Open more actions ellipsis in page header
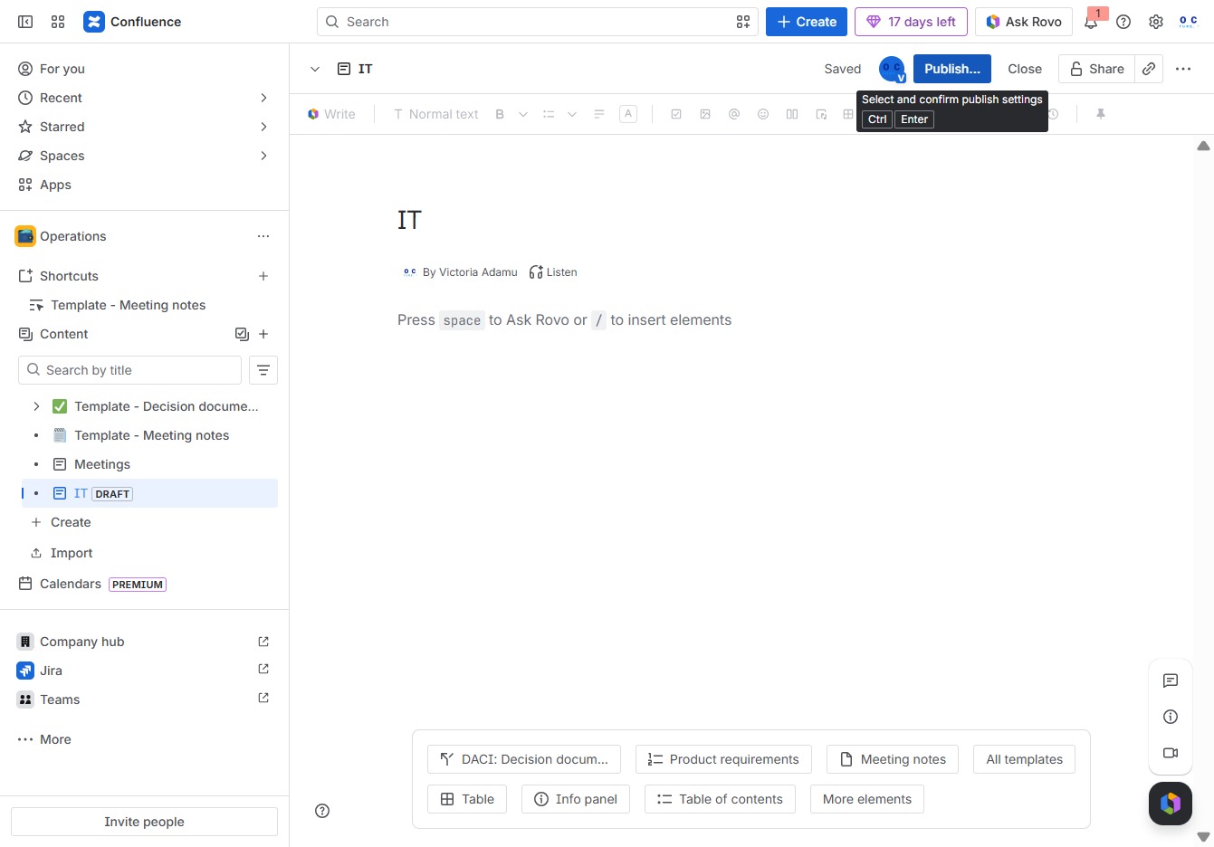Screen dimensions: 1214x847 [x=1183, y=69]
